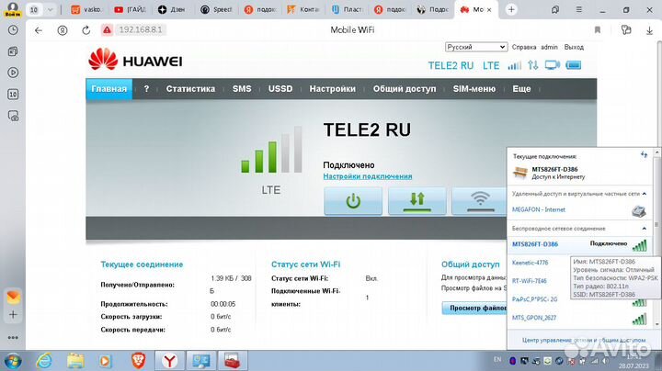Click the 192.168.8.1 address field

click(140, 30)
